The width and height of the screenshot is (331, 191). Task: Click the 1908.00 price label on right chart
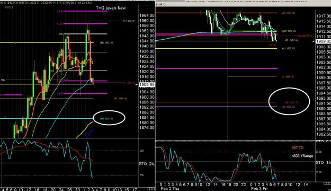click(324, 47)
